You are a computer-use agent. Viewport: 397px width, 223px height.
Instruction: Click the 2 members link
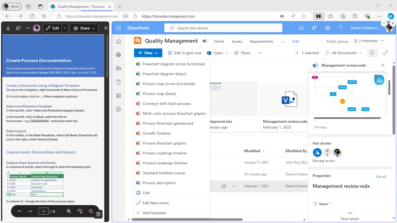(x=366, y=41)
